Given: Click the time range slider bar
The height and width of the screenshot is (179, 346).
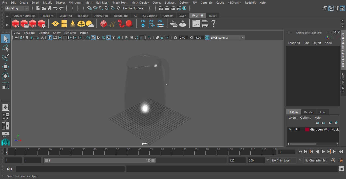Looking at the screenshot, I should tap(100, 160).
